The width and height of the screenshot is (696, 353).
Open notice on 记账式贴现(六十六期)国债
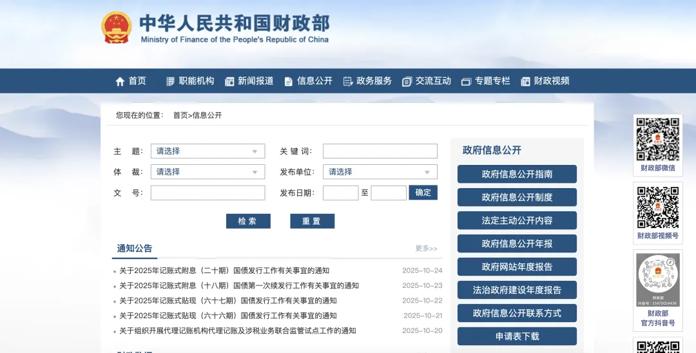tap(227, 316)
